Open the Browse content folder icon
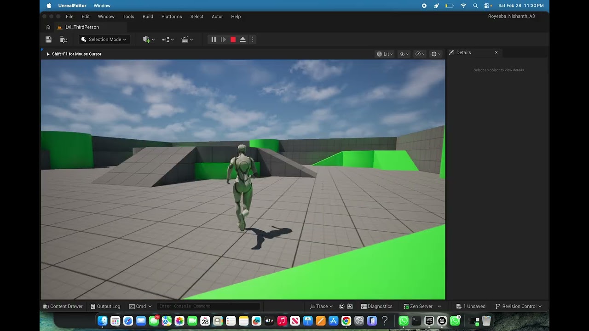Image resolution: width=589 pixels, height=331 pixels. [x=64, y=40]
